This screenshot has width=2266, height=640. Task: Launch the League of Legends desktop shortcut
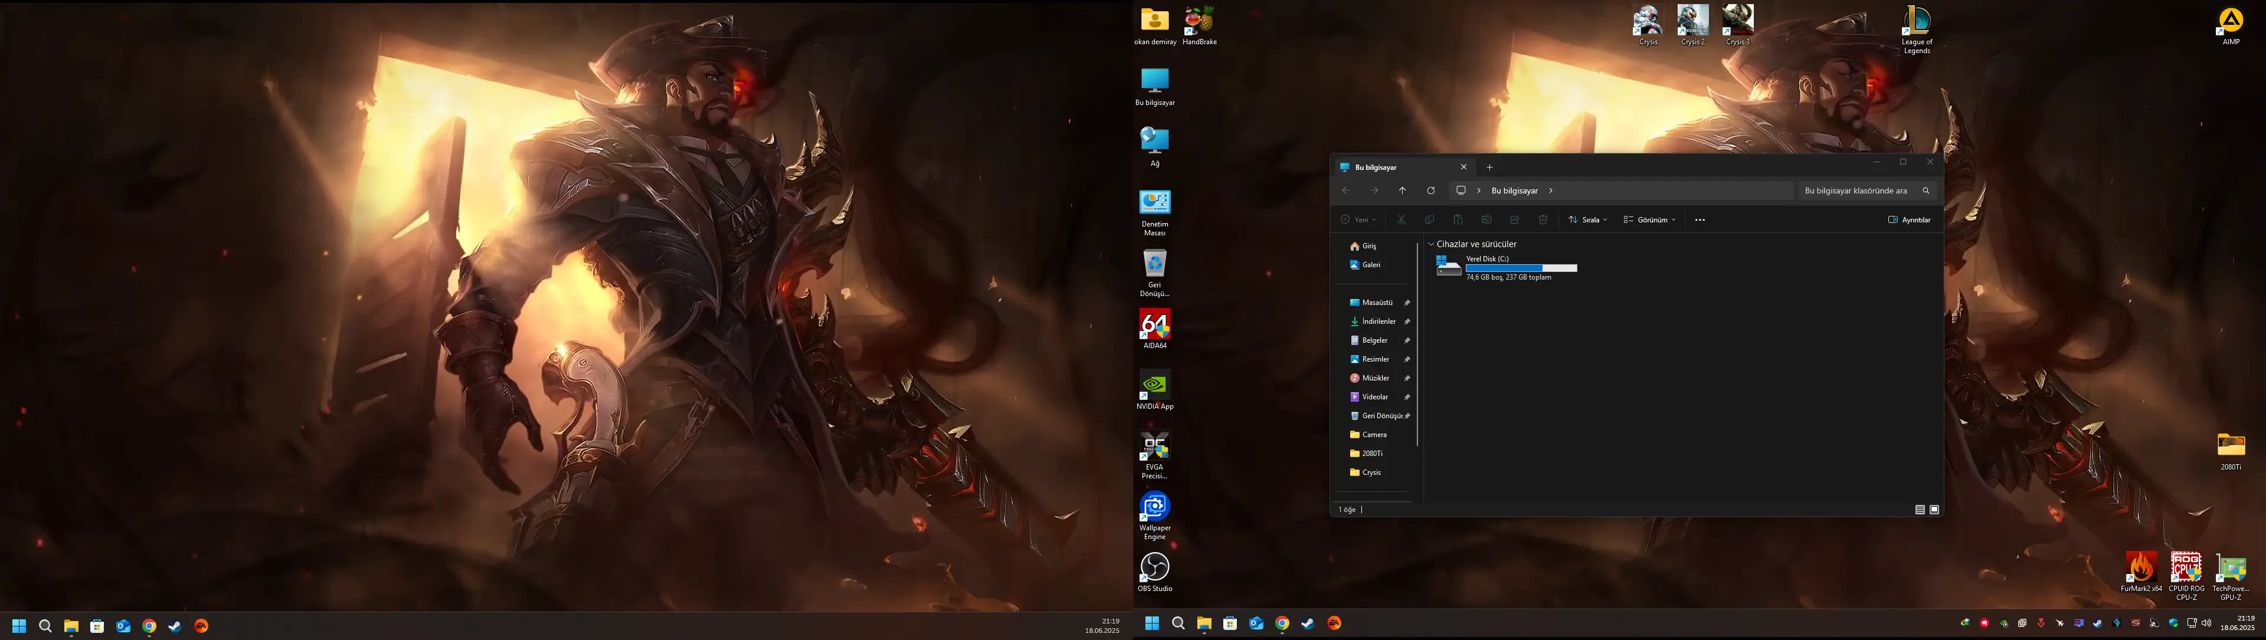(x=1917, y=30)
